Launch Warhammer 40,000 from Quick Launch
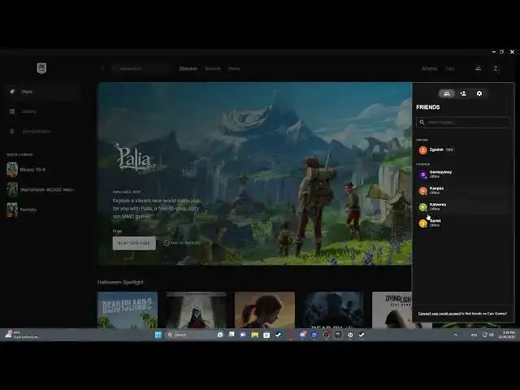This screenshot has width=520, height=390. coord(41,189)
